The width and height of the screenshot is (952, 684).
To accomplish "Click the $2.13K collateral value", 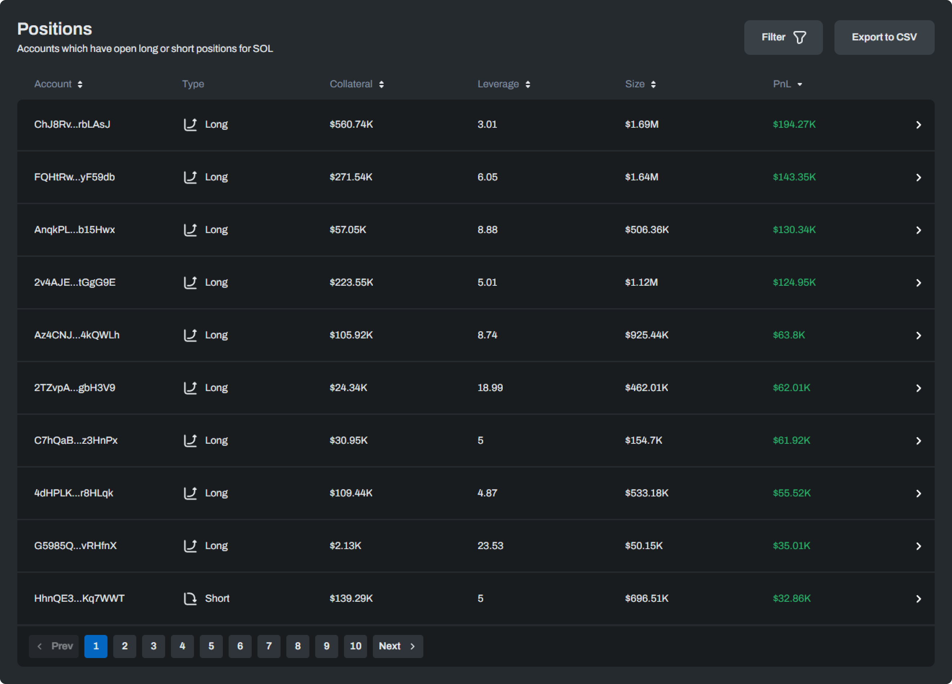I will 345,546.
